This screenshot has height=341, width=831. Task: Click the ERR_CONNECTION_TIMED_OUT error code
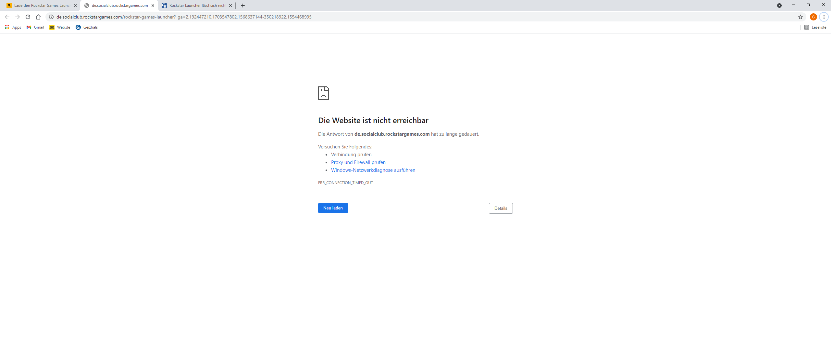tap(345, 183)
